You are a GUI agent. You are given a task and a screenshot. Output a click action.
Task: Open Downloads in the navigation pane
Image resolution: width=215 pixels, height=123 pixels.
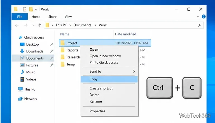[35, 51]
